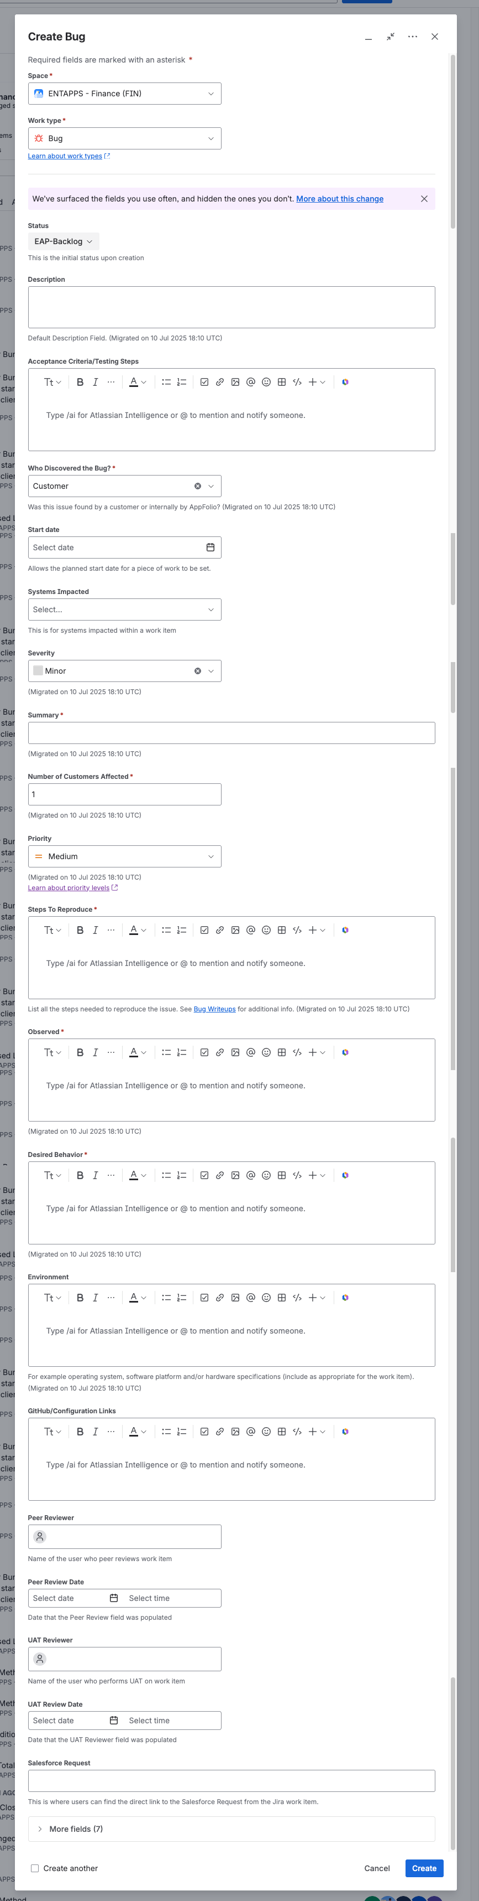The width and height of the screenshot is (479, 1901).
Task: Click Italic in Steps To Reproduce editor
Action: click(95, 930)
